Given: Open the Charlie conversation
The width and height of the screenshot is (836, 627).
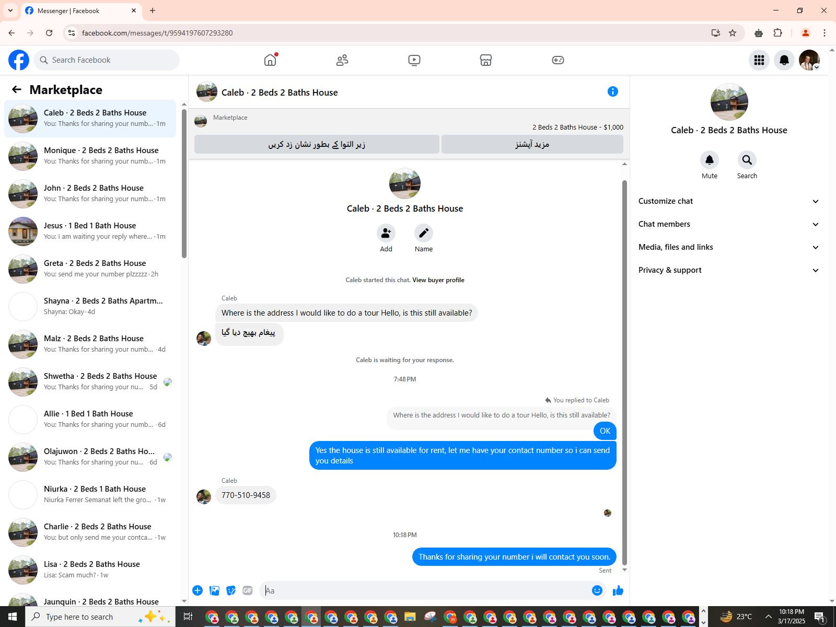Looking at the screenshot, I should pyautogui.click(x=90, y=532).
